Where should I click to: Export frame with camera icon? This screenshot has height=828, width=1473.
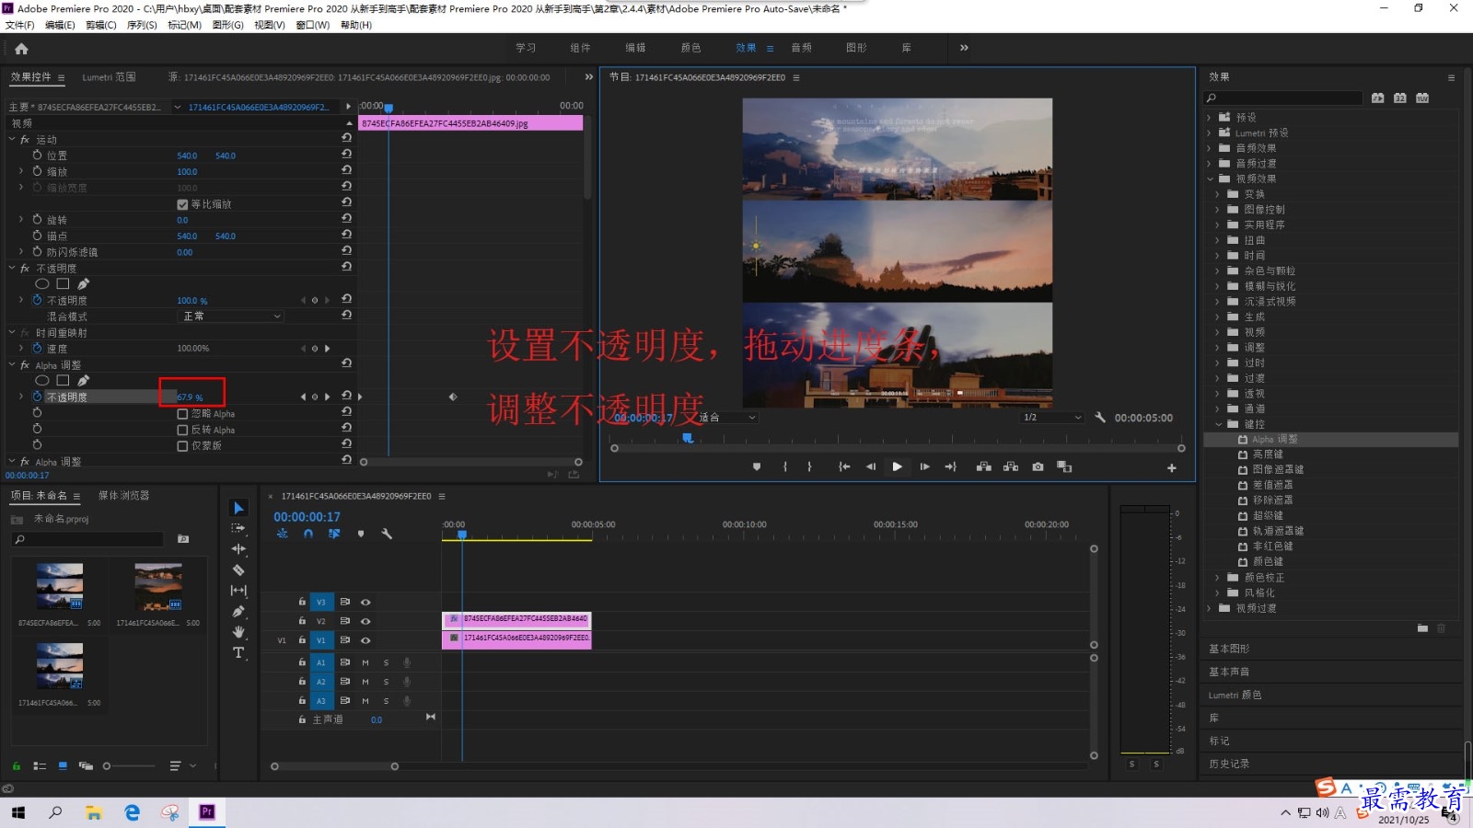tap(1038, 466)
